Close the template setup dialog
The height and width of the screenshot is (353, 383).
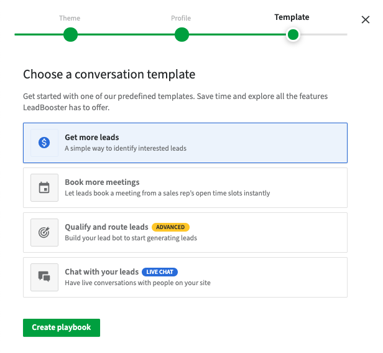(366, 19)
